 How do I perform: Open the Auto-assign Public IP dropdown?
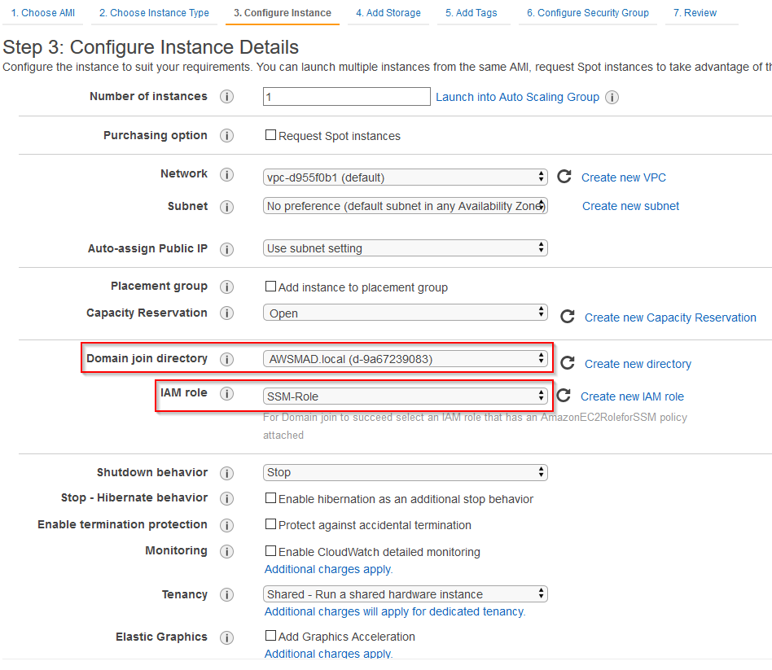coord(405,248)
